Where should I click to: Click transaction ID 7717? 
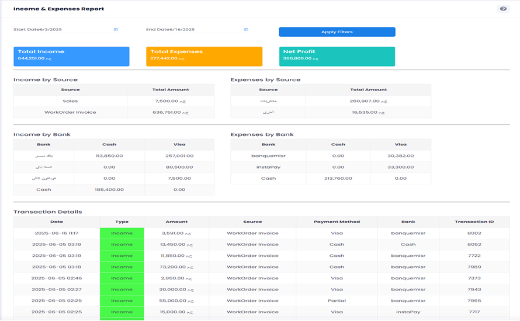[474, 312]
